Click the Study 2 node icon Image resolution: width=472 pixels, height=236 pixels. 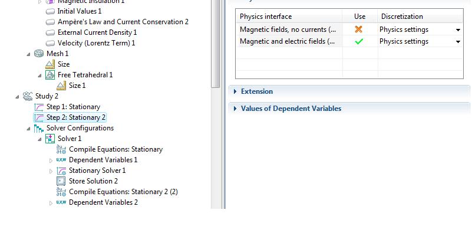point(28,96)
